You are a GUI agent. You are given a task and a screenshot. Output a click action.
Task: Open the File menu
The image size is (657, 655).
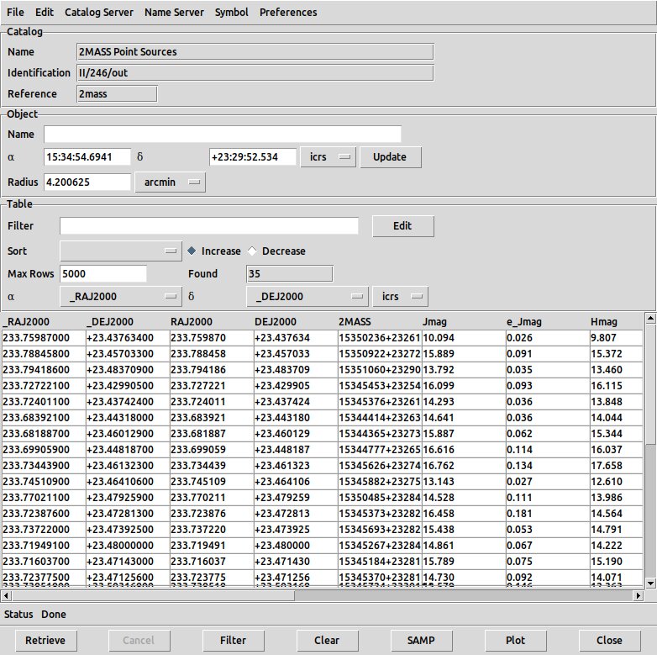(x=15, y=12)
